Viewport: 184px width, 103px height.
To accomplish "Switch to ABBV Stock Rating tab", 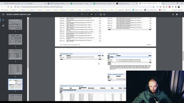I will click(58, 3).
